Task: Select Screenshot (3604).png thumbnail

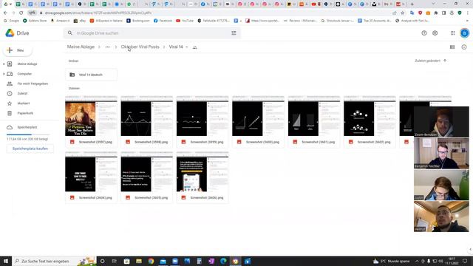Action: (91, 172)
